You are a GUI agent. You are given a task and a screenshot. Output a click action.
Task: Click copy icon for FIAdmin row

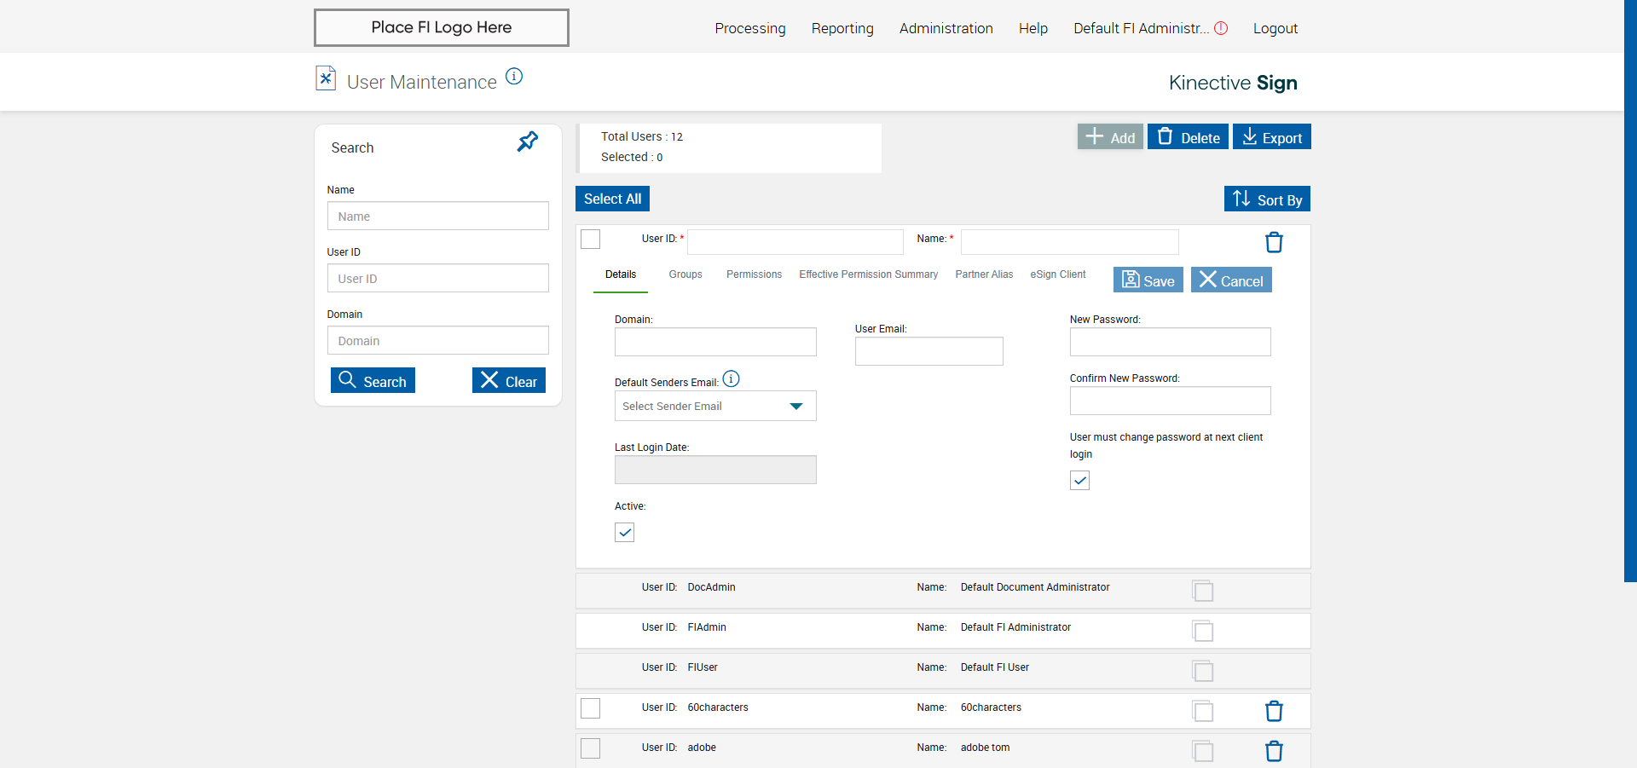click(1203, 631)
